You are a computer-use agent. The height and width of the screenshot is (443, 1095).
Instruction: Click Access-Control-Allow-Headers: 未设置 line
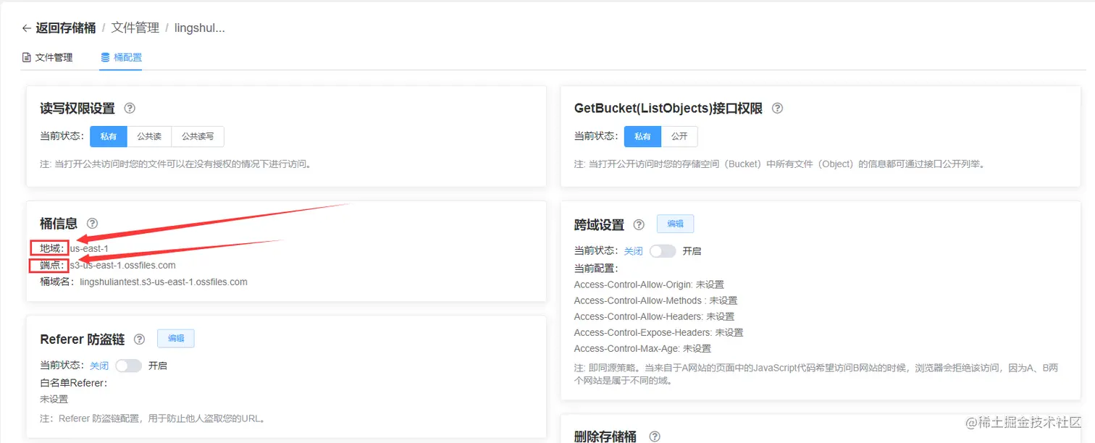[x=654, y=316]
